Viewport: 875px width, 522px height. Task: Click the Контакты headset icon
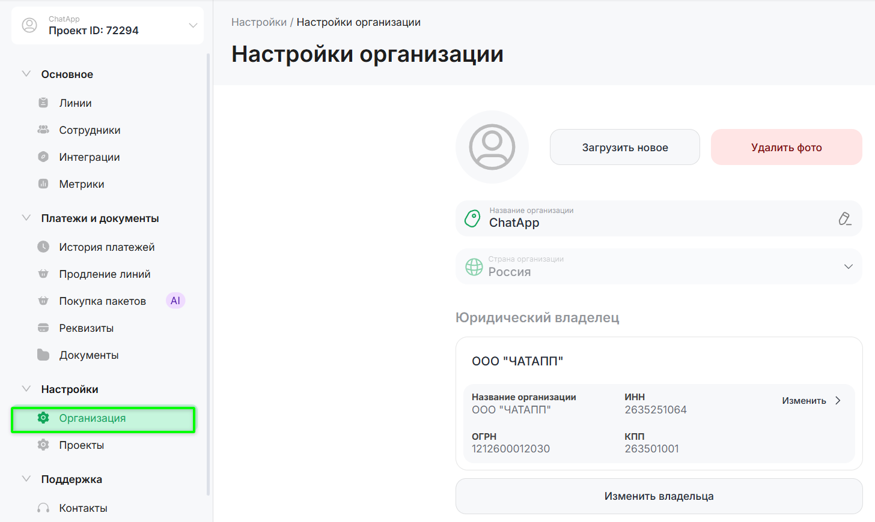(43, 508)
